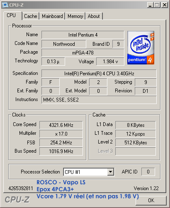Select the CPU tab

11,15
